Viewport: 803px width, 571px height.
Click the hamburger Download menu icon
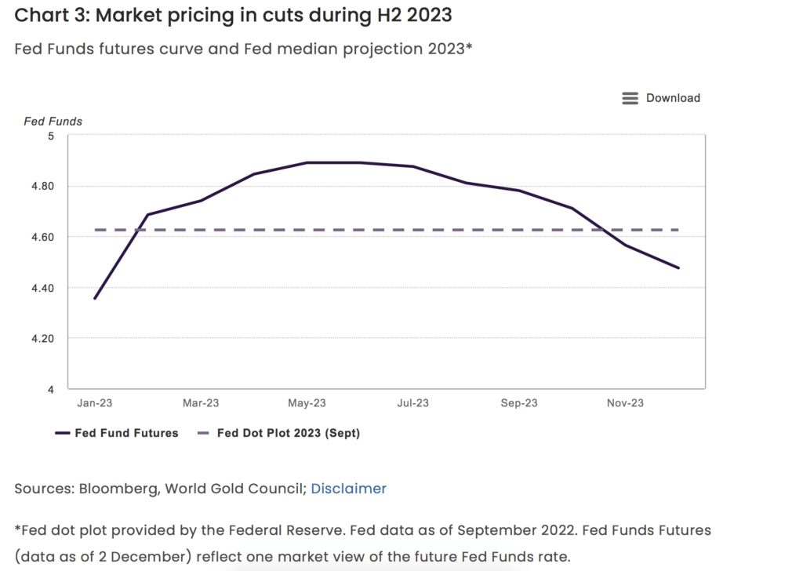coord(630,98)
